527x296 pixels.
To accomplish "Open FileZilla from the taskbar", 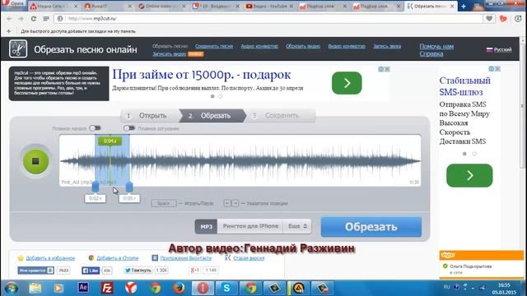I will (107, 288).
